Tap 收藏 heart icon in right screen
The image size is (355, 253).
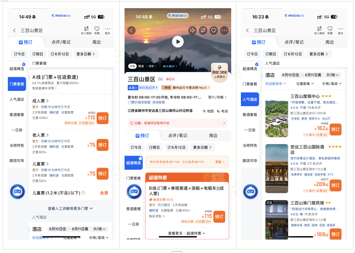(x=330, y=30)
